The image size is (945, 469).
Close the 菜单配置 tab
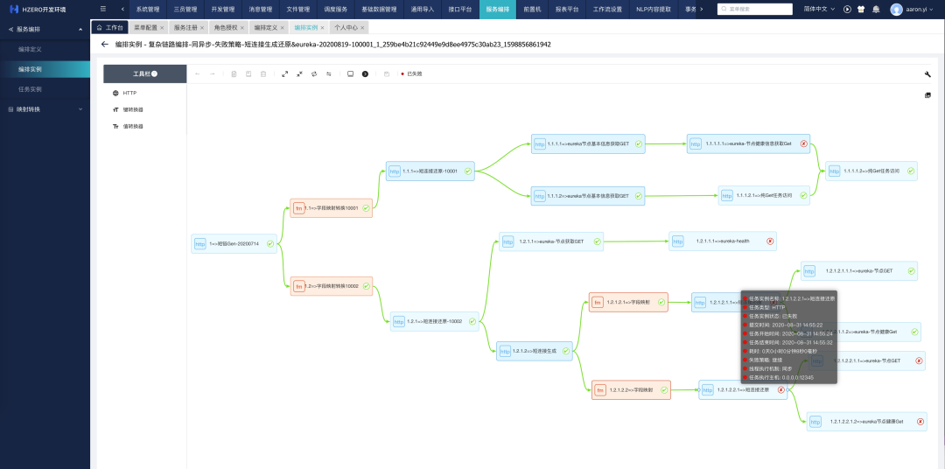[162, 28]
